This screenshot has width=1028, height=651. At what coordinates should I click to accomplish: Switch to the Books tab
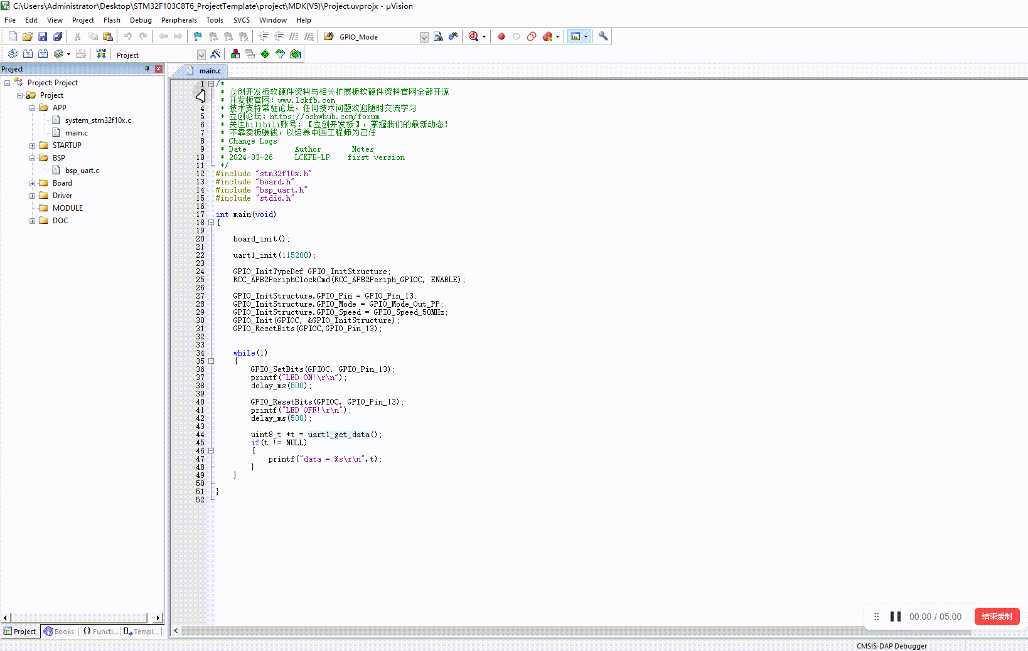(59, 632)
